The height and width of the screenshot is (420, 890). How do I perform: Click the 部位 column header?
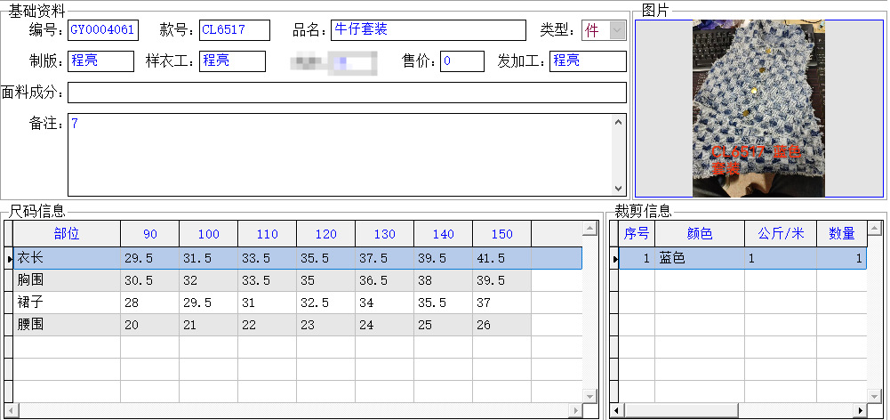pos(67,234)
